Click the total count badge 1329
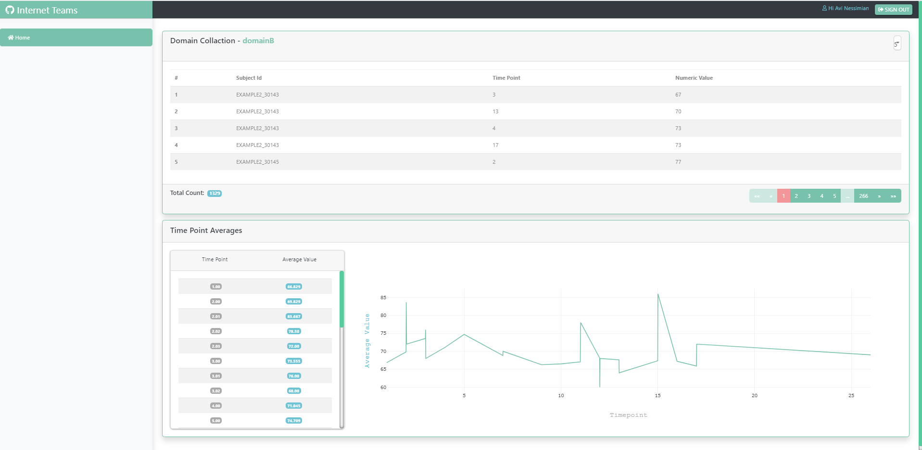The height and width of the screenshot is (450, 922). point(215,193)
